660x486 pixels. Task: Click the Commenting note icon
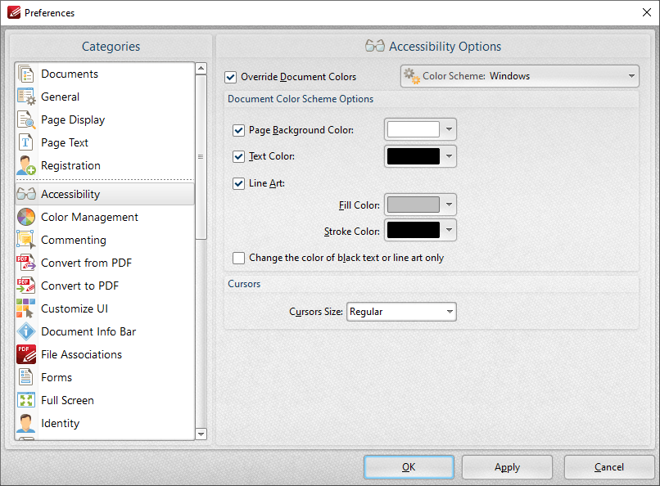point(26,240)
